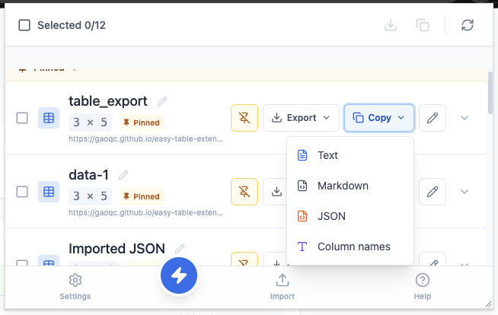Unpin the data-1 table

244,192
